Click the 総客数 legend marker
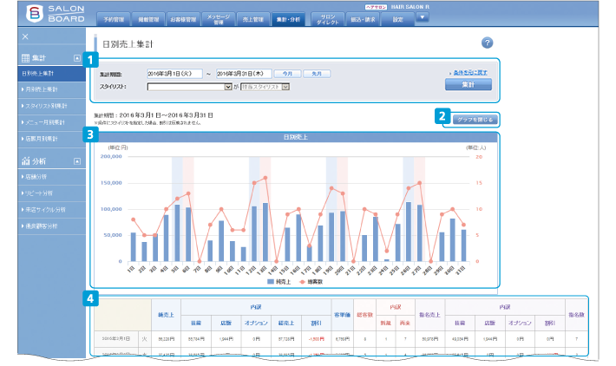This screenshot has width=616, height=366. point(304,283)
